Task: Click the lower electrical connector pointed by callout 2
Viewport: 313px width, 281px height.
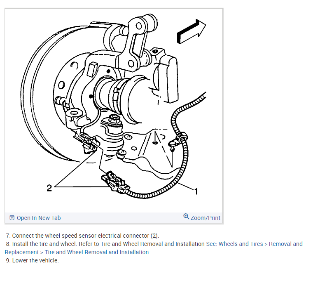Action: pyautogui.click(x=115, y=182)
